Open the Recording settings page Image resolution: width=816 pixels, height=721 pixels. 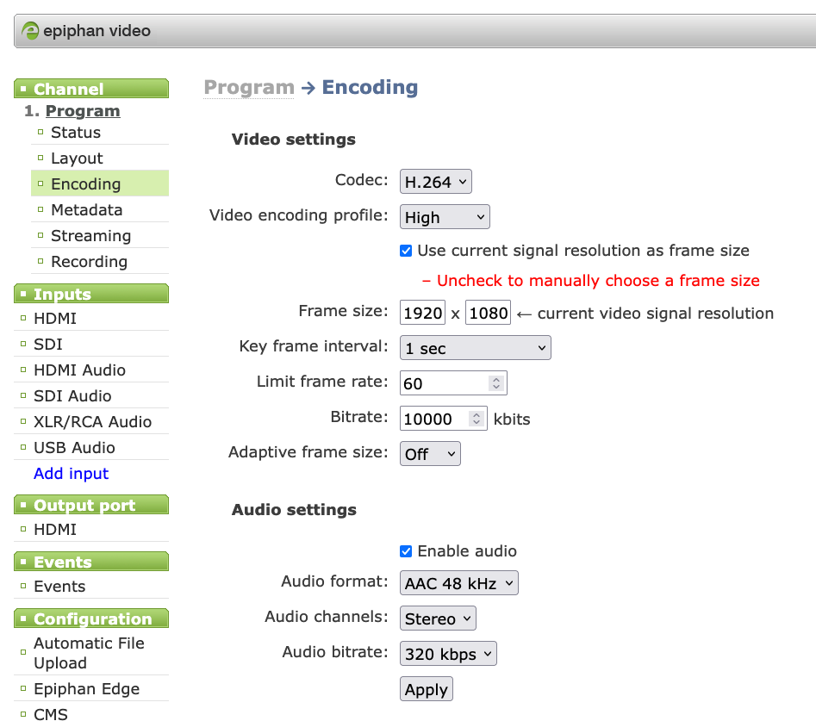(x=89, y=262)
